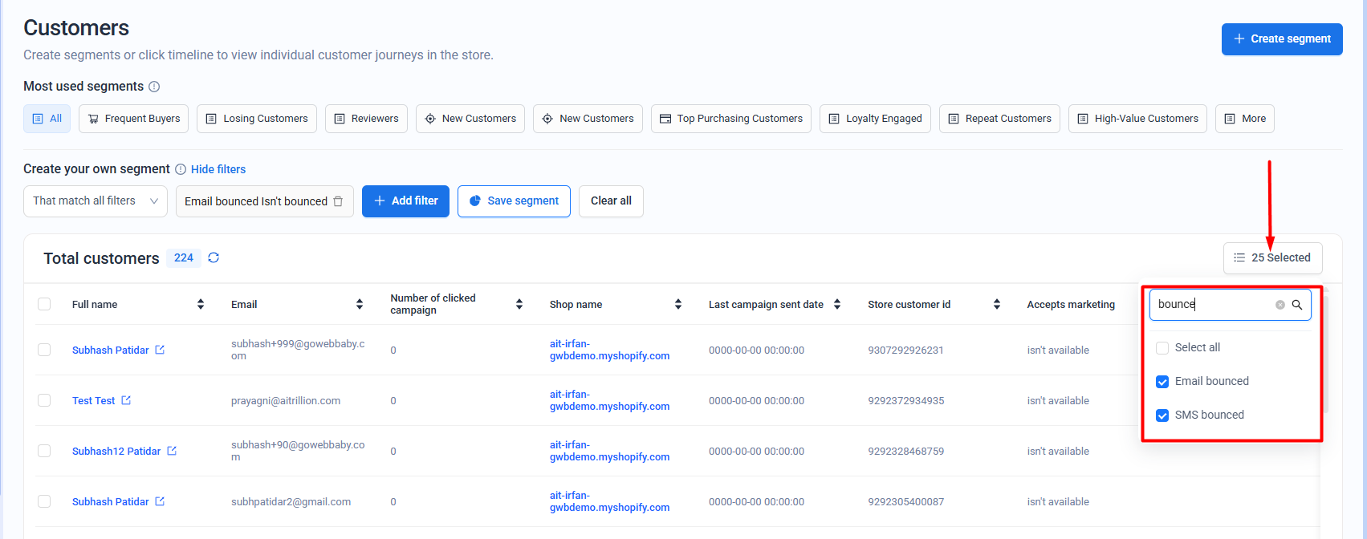
Task: Sort the Shop name column
Action: tap(678, 304)
